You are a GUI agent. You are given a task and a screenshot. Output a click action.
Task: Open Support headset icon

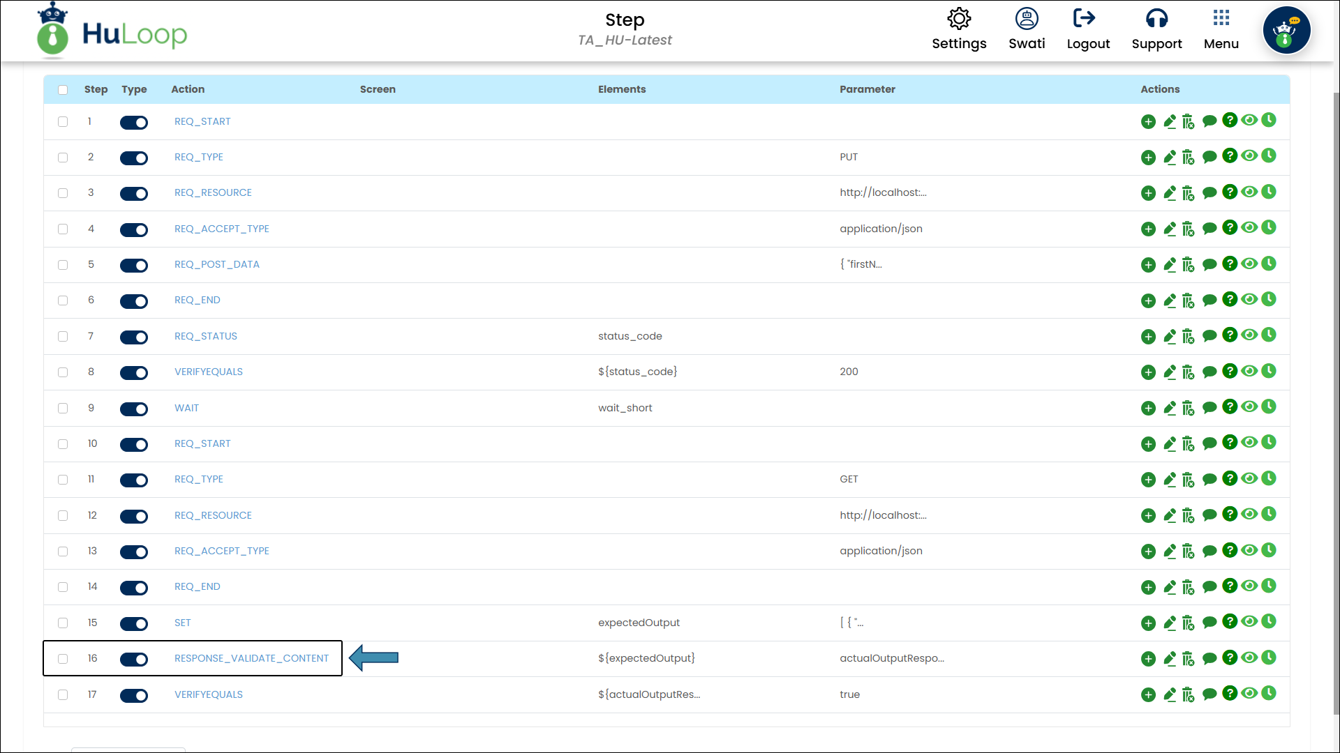(1156, 19)
